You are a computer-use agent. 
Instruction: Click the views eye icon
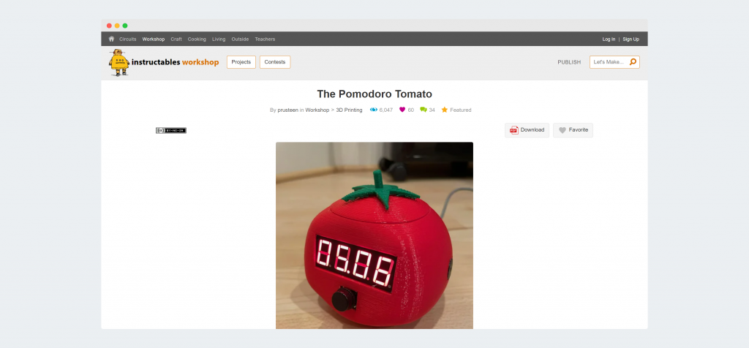tap(374, 110)
